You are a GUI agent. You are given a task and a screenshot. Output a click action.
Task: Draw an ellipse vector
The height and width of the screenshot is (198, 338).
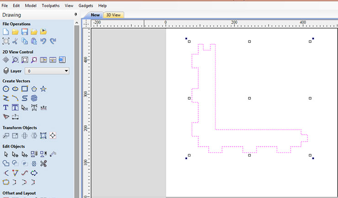(15, 89)
